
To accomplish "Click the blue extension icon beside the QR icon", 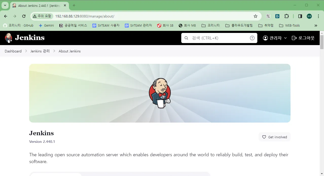I will [x=277, y=16].
